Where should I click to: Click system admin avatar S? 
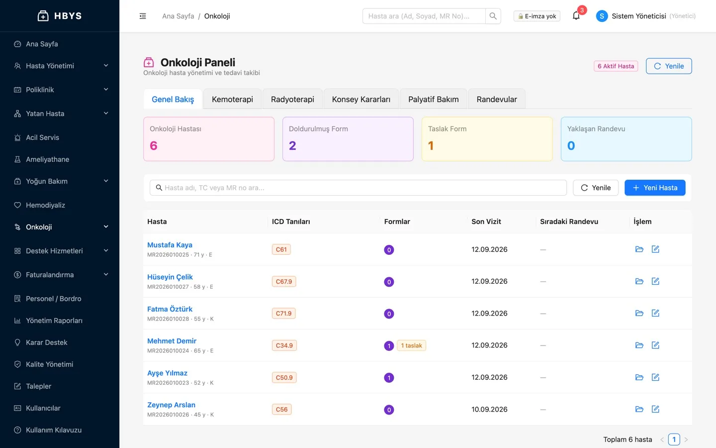pos(602,16)
